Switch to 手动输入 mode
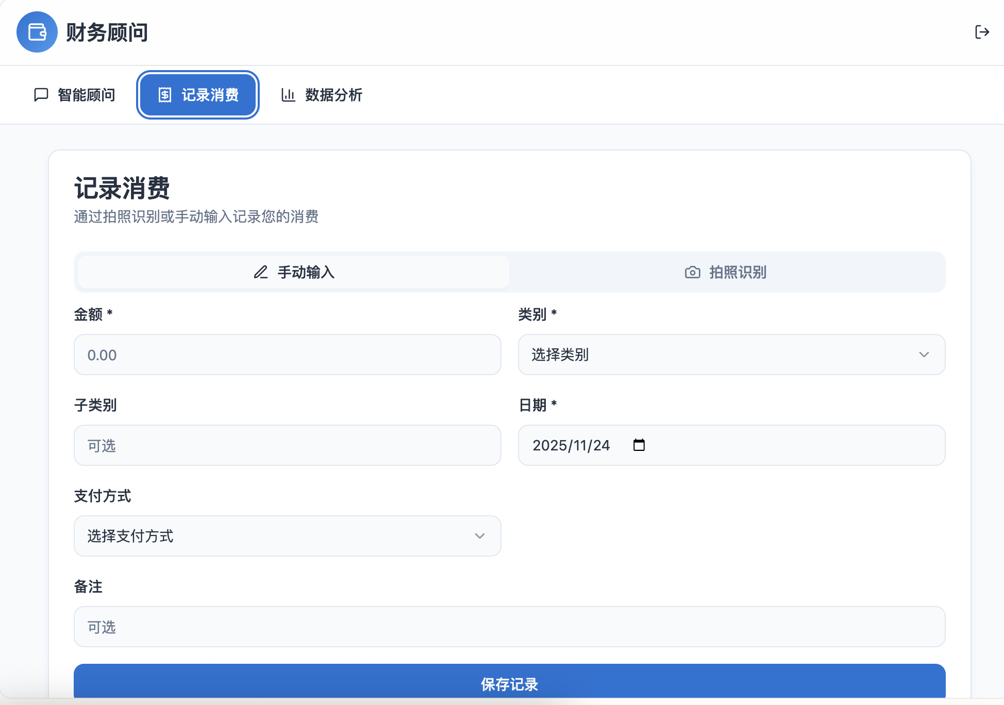The height and width of the screenshot is (705, 1004). (294, 272)
